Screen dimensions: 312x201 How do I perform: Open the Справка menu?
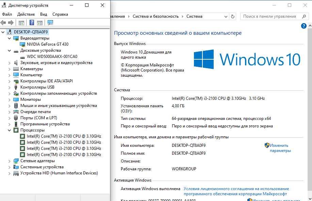coord(60,14)
